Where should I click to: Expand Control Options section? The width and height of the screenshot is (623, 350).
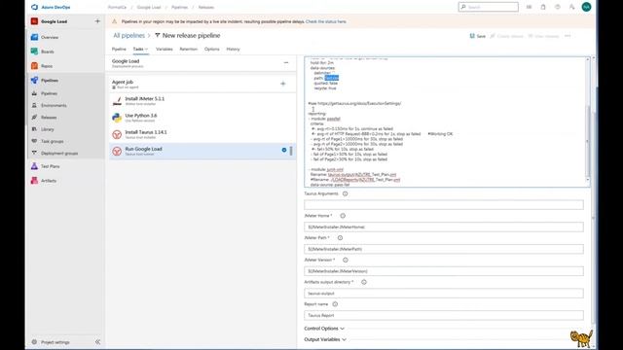click(x=324, y=329)
